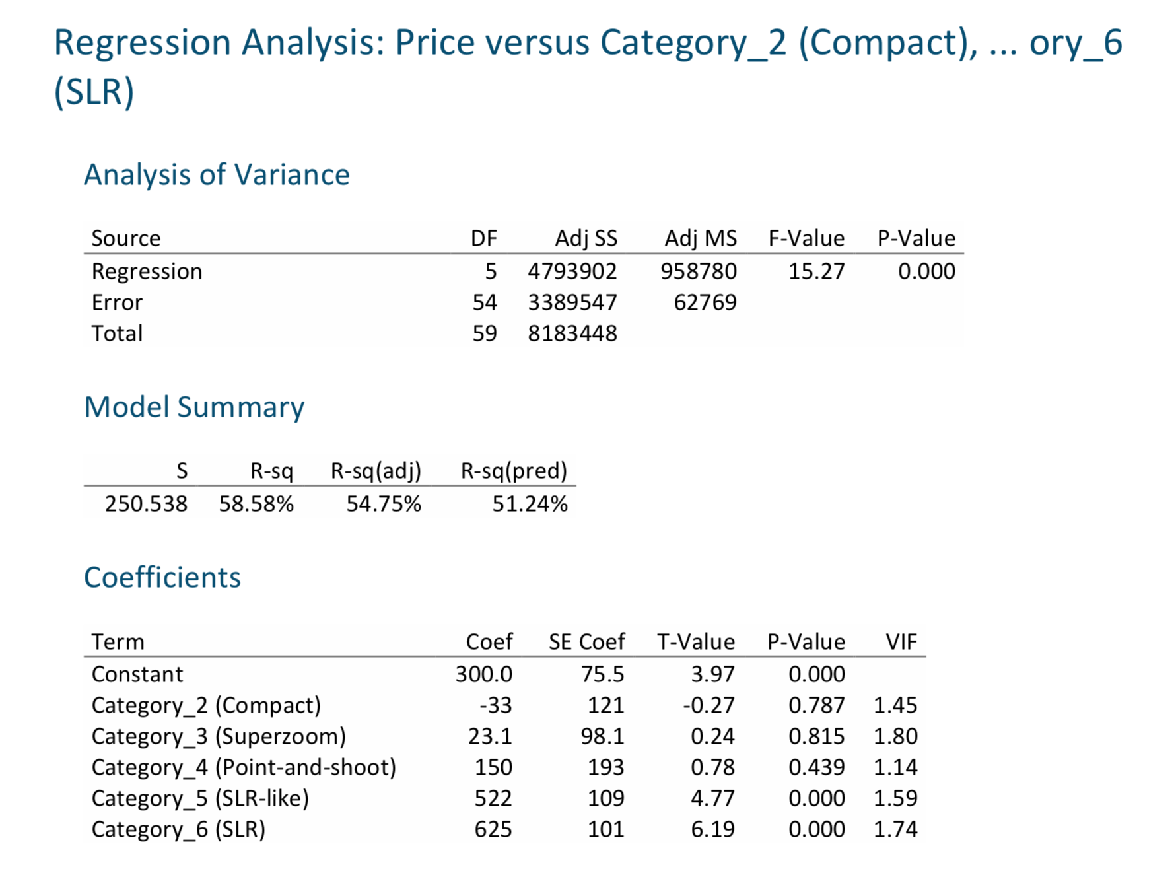Click the Adj SS column header
The image size is (1174, 873).
[586, 238]
